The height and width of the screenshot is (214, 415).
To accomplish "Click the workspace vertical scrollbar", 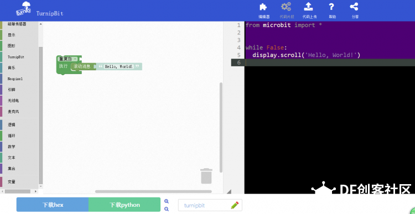I will [221, 128].
